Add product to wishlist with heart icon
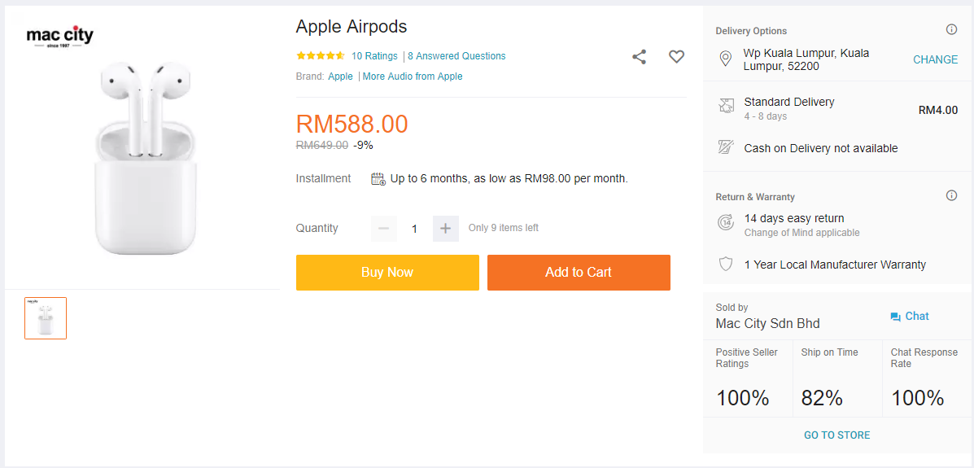 tap(676, 57)
